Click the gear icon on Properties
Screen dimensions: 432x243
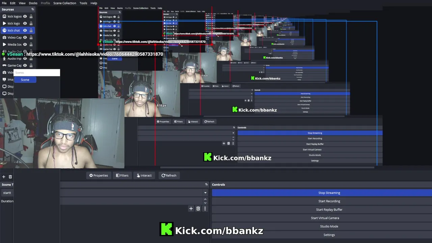(x=91, y=175)
